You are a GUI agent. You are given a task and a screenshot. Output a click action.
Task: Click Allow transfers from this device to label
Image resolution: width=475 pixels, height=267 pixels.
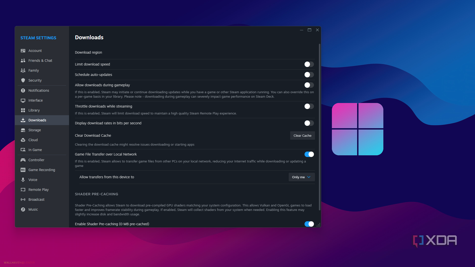[x=107, y=177]
